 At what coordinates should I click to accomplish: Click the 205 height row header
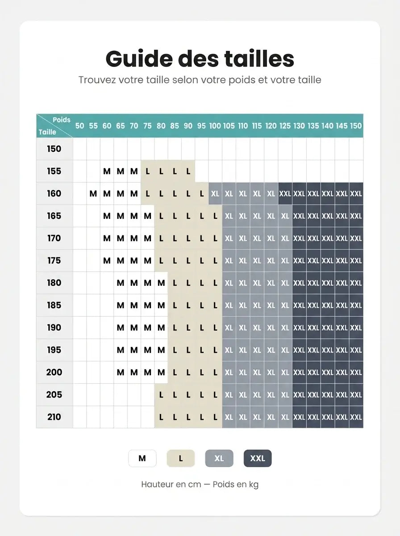[54, 394]
